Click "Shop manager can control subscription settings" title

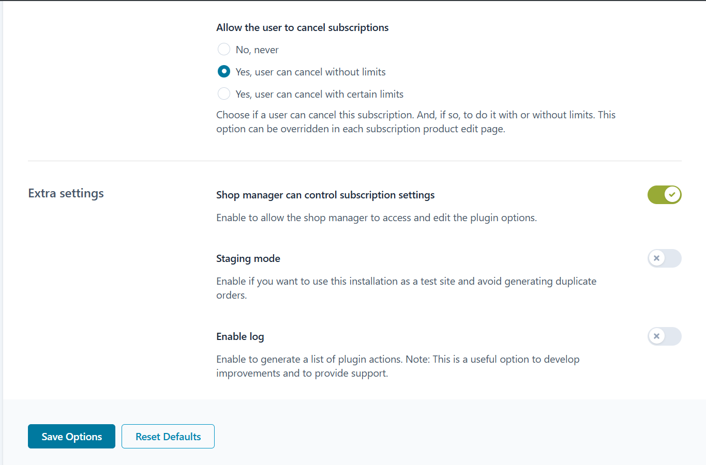click(325, 195)
